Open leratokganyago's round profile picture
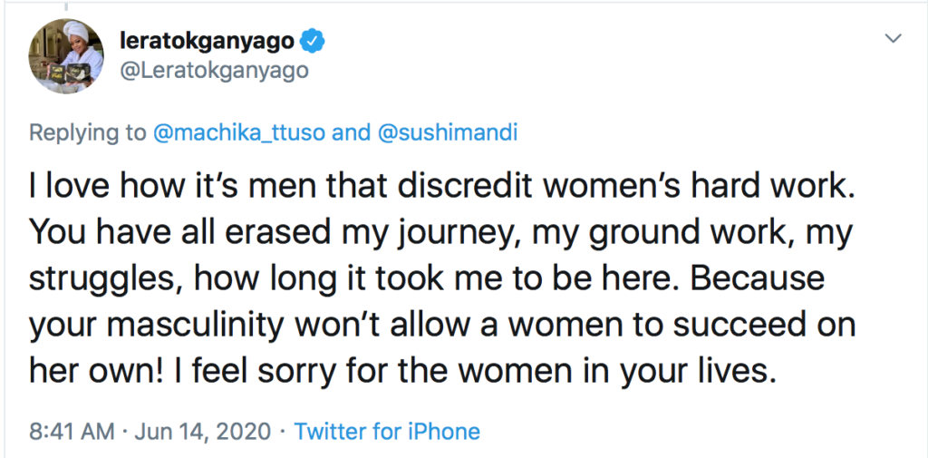Screen dimensions: 928x458 pos(65,55)
